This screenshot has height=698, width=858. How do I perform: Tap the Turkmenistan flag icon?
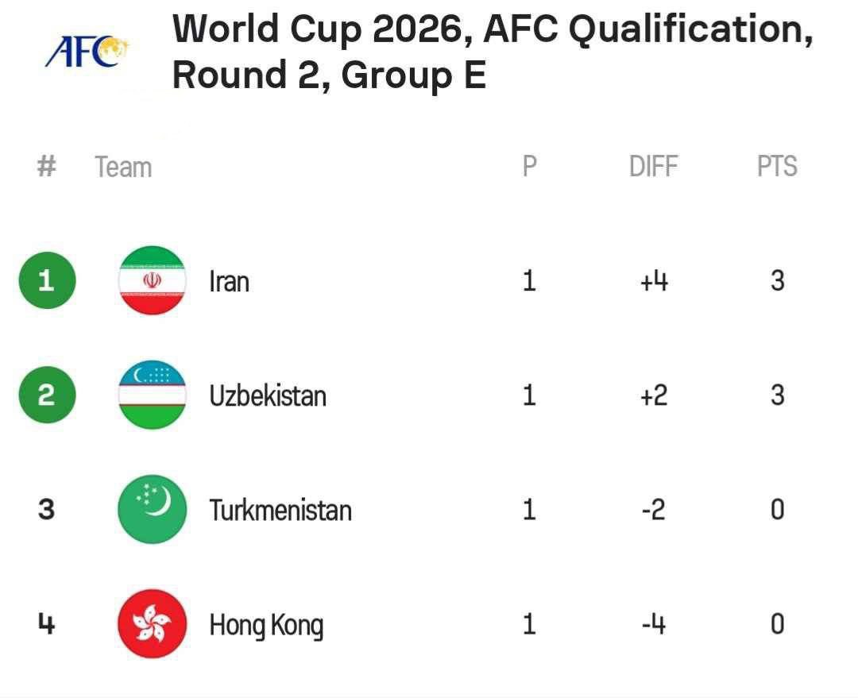click(x=152, y=509)
